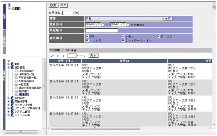Click the book icon next to 問題点管理
Image resolution: width=217 pixels, height=136 pixels.
[x=12, y=101]
